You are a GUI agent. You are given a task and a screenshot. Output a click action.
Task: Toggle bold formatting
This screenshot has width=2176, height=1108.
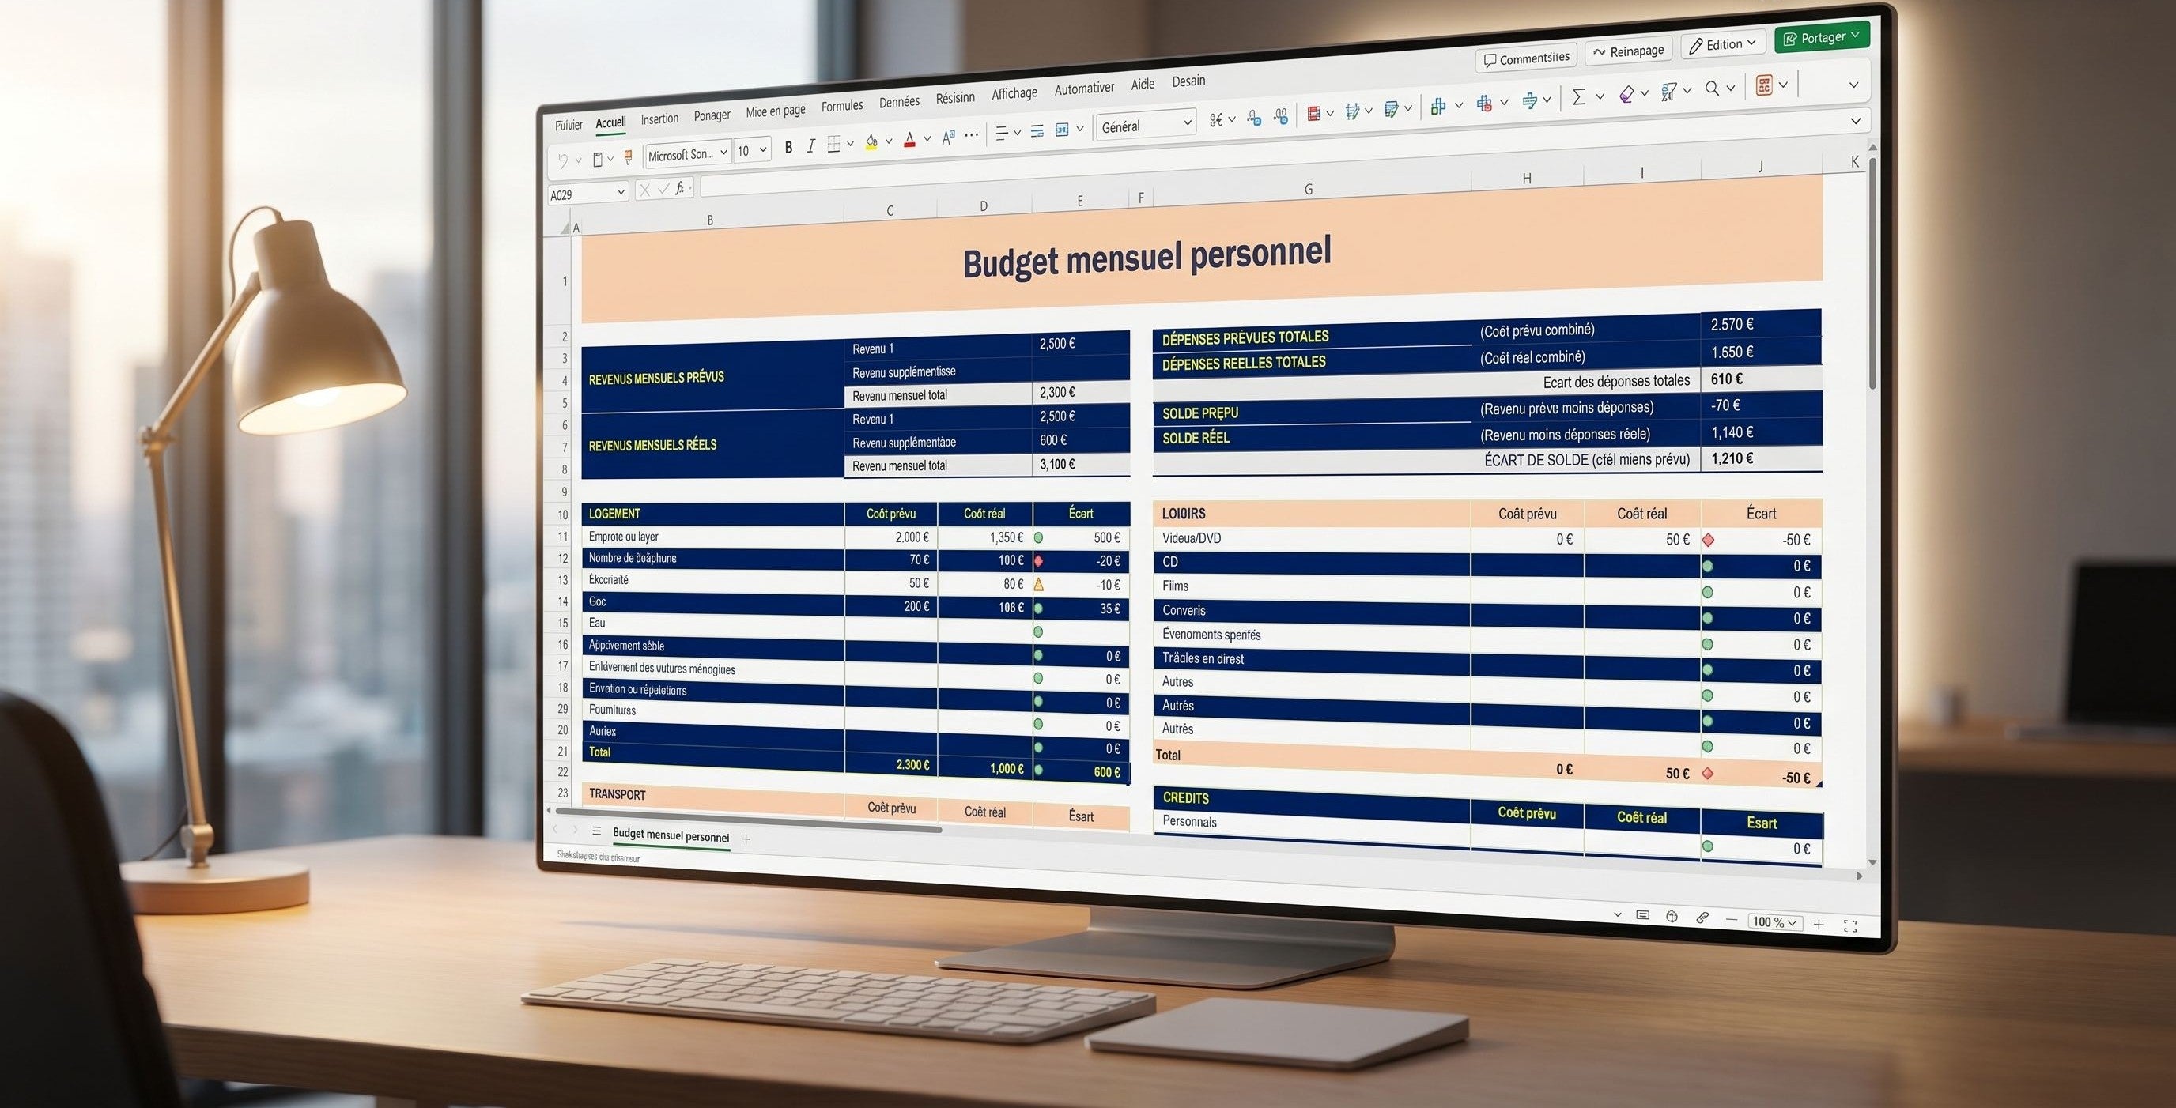(x=788, y=147)
